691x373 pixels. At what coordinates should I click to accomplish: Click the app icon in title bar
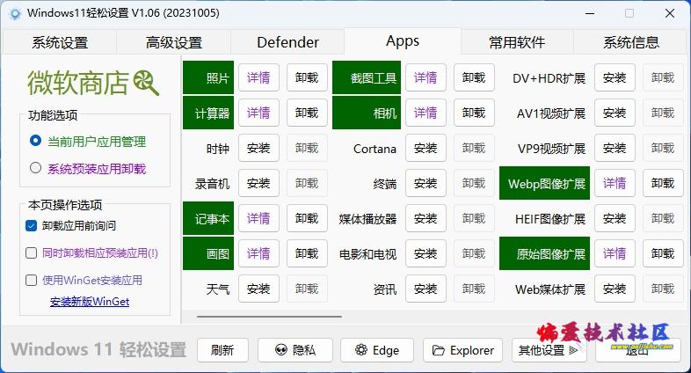15,14
